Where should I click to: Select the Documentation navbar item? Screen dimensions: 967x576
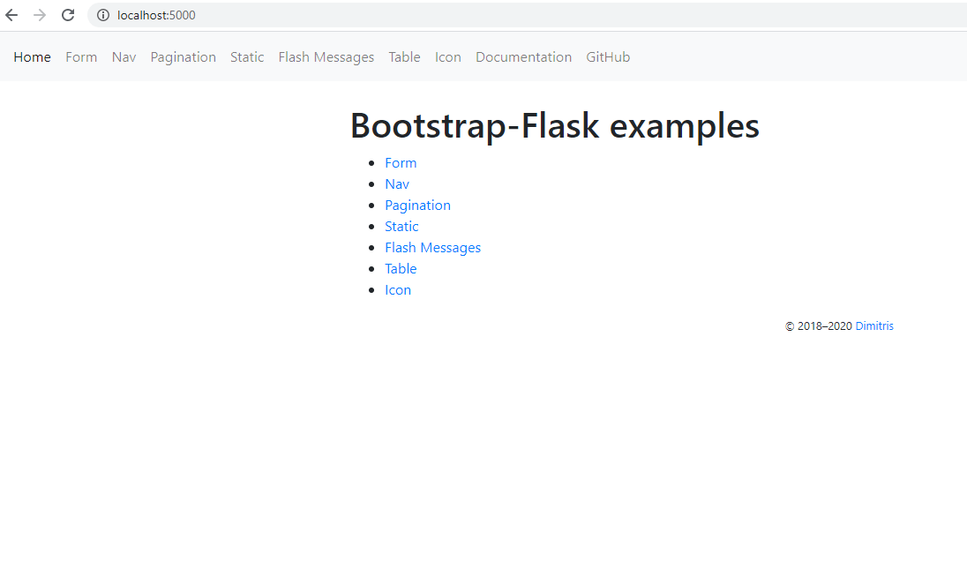[523, 56]
